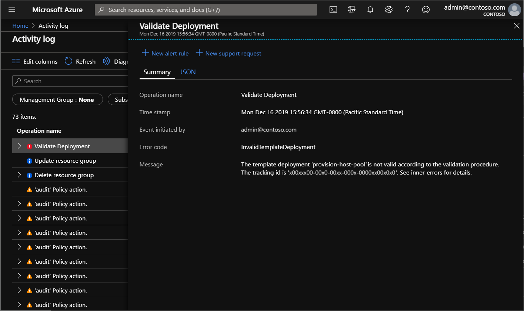Viewport: 524px width, 311px height.
Task: Open the Help pane
Action: (407, 10)
